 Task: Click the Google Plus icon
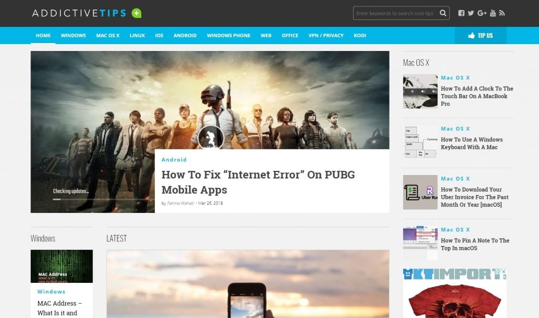pos(482,13)
